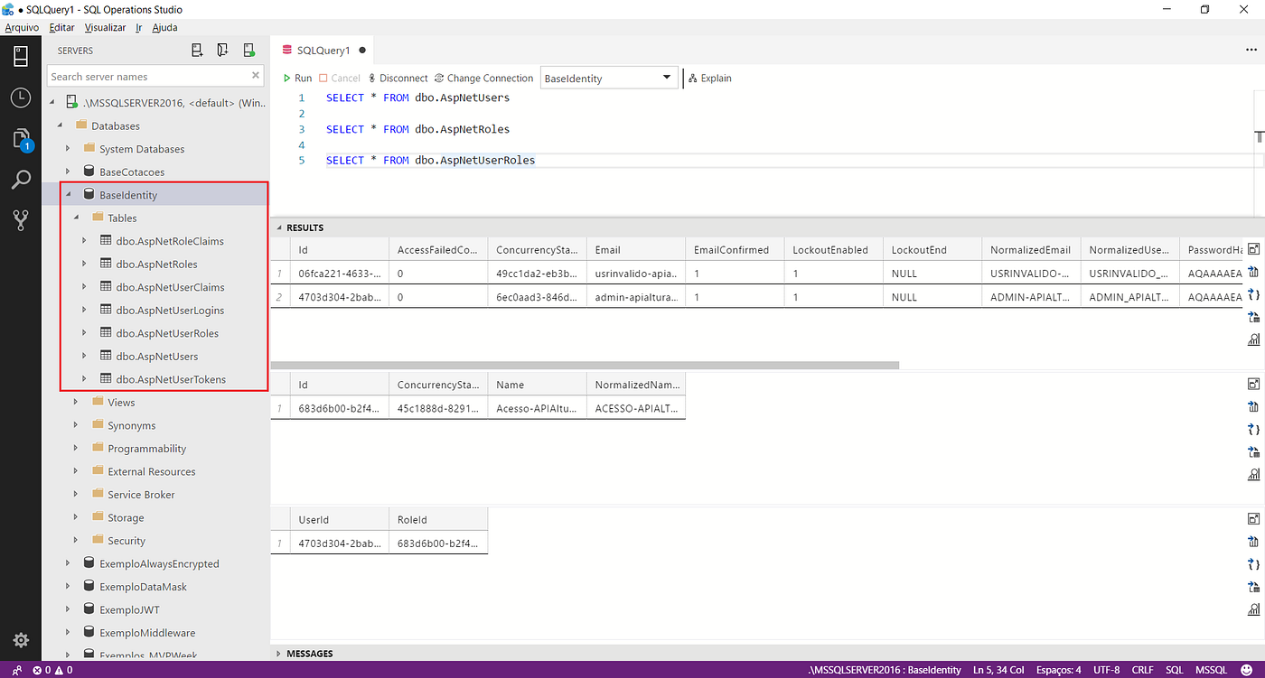Click the CRLF line ending indicator
Viewport: 1265px width, 678px height.
point(1143,670)
